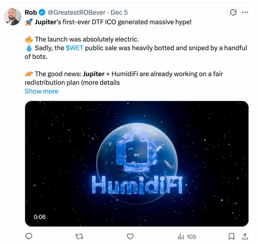
Task: Click the rocket emoji starting the tweet
Action: (28, 22)
